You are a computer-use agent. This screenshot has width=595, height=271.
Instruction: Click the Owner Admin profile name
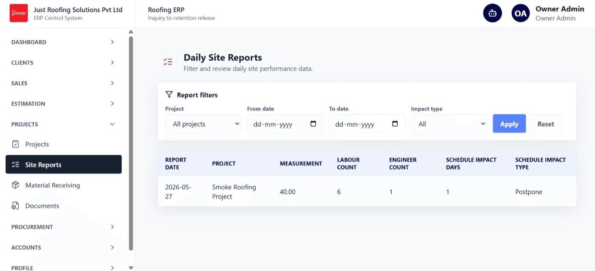click(x=560, y=9)
